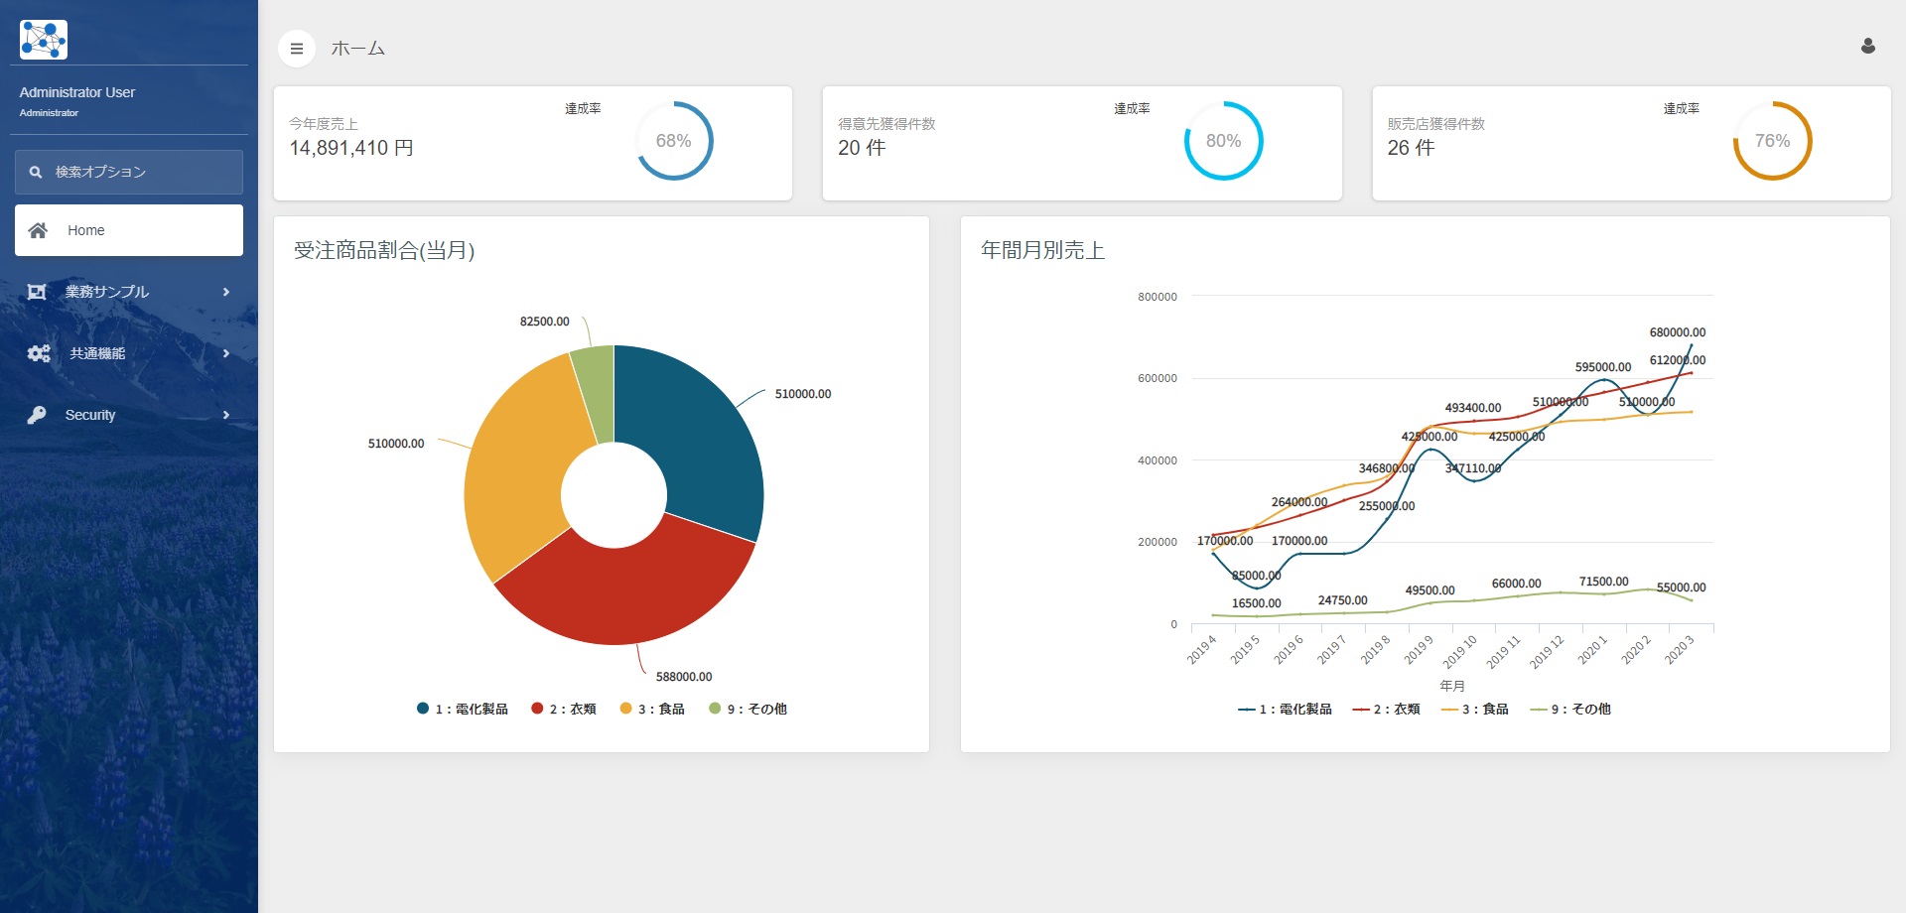Click the Security key icon
1906x913 pixels.
[x=37, y=415]
